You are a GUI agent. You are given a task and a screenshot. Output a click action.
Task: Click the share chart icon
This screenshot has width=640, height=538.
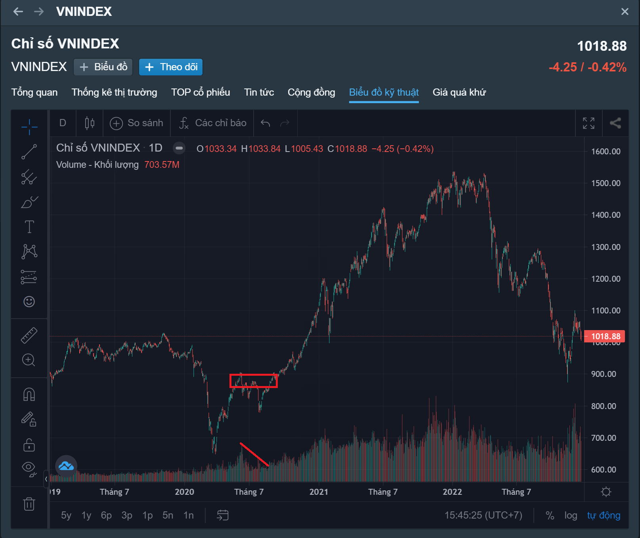pos(615,123)
